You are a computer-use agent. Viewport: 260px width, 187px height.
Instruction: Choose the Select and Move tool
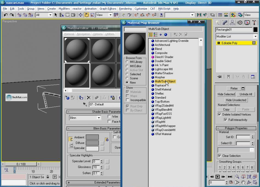[x=80, y=15]
